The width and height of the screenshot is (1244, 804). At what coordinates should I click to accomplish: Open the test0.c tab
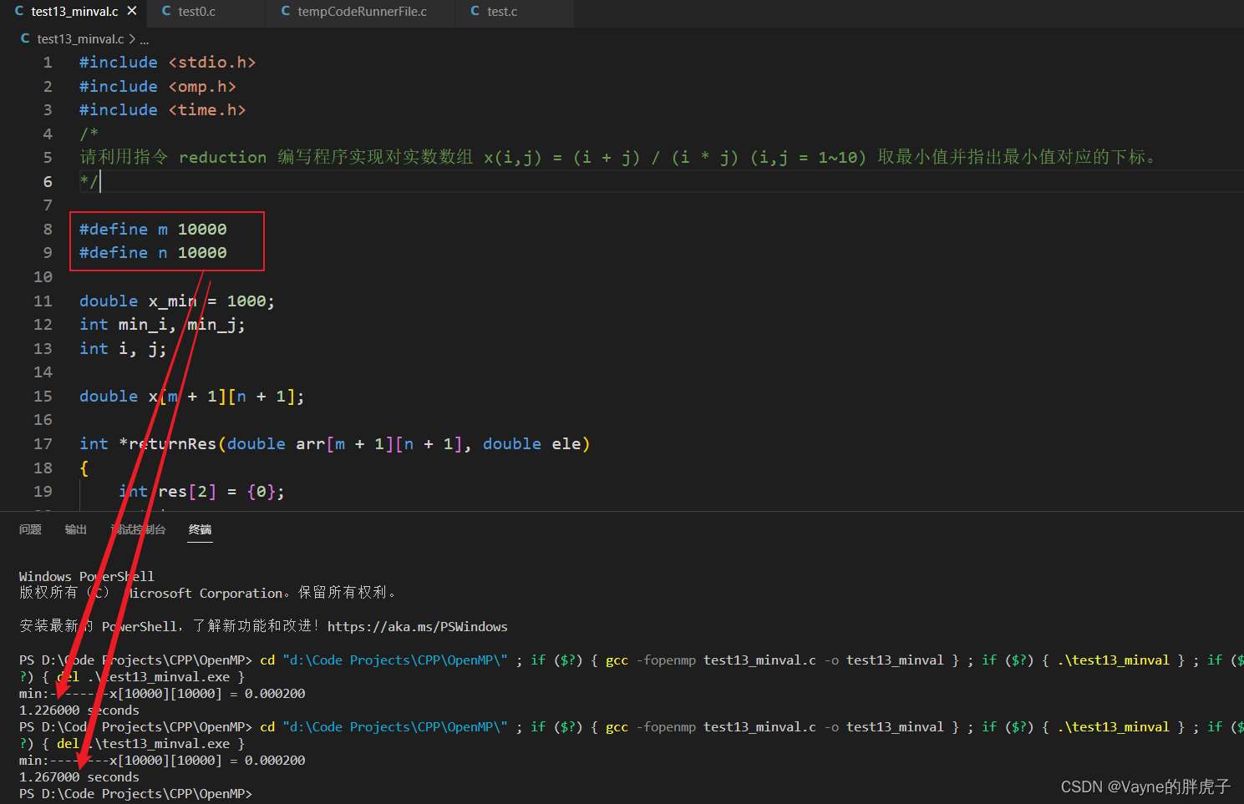coord(196,12)
